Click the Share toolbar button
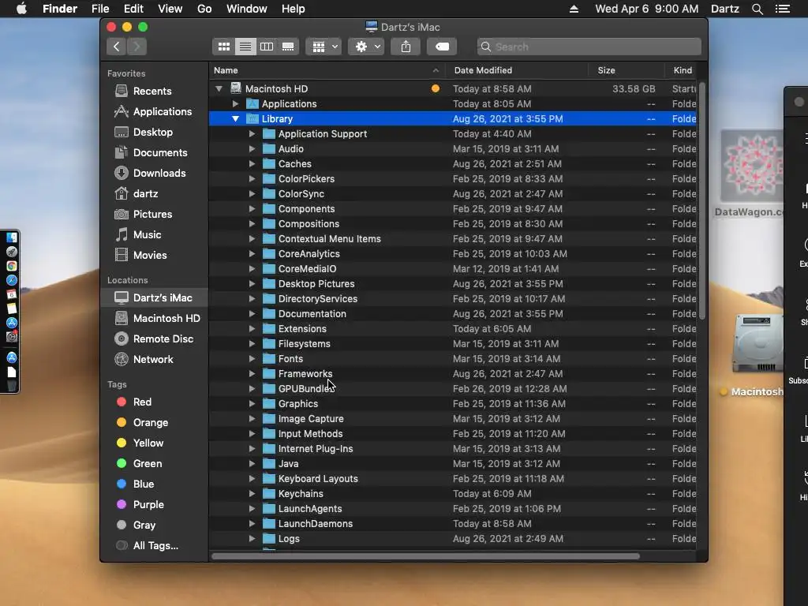The image size is (808, 606). (x=406, y=47)
